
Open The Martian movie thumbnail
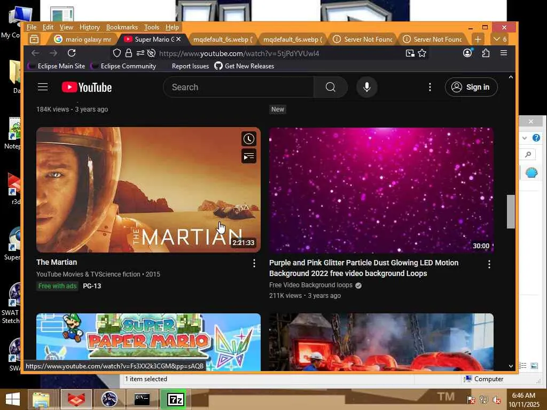tap(149, 190)
